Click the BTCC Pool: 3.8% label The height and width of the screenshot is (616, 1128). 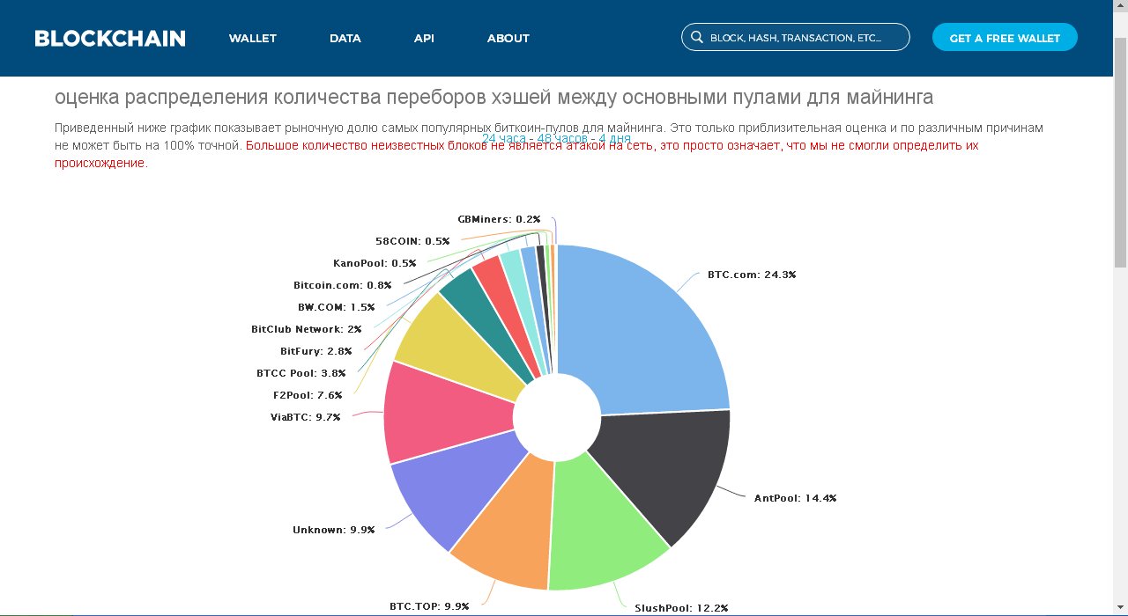[301, 373]
